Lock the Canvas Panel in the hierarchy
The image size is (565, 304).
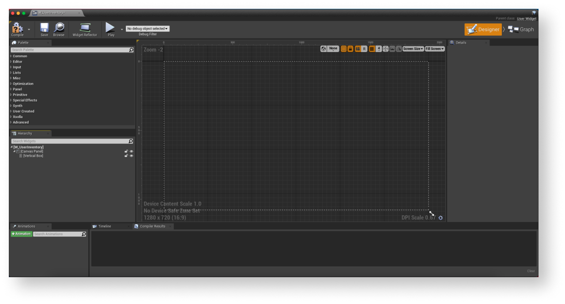pyautogui.click(x=126, y=151)
